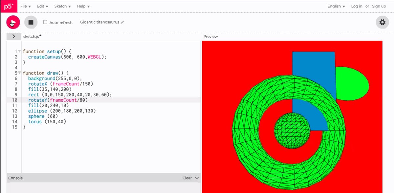Click the p5 logo in the corner
This screenshot has height=193, width=394.
8,6
